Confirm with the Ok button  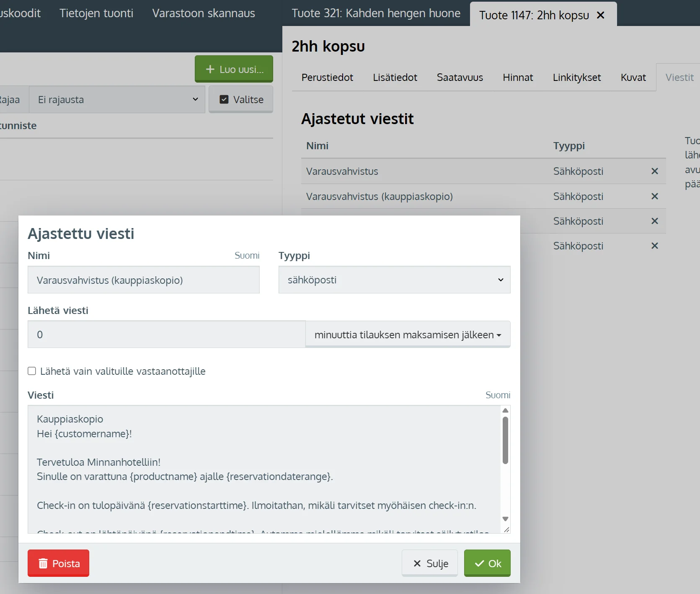pyautogui.click(x=487, y=563)
